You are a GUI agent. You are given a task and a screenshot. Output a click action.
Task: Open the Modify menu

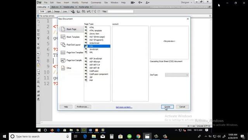75,3
